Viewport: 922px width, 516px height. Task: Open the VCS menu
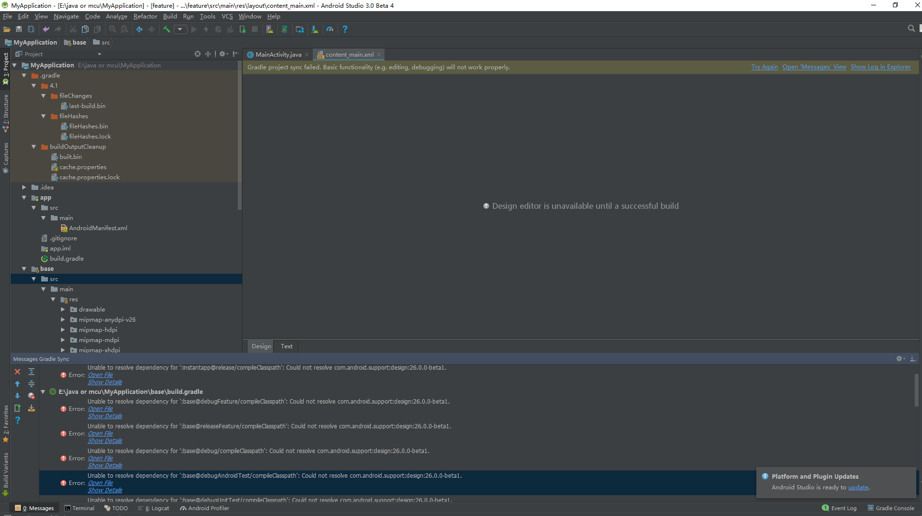[227, 16]
